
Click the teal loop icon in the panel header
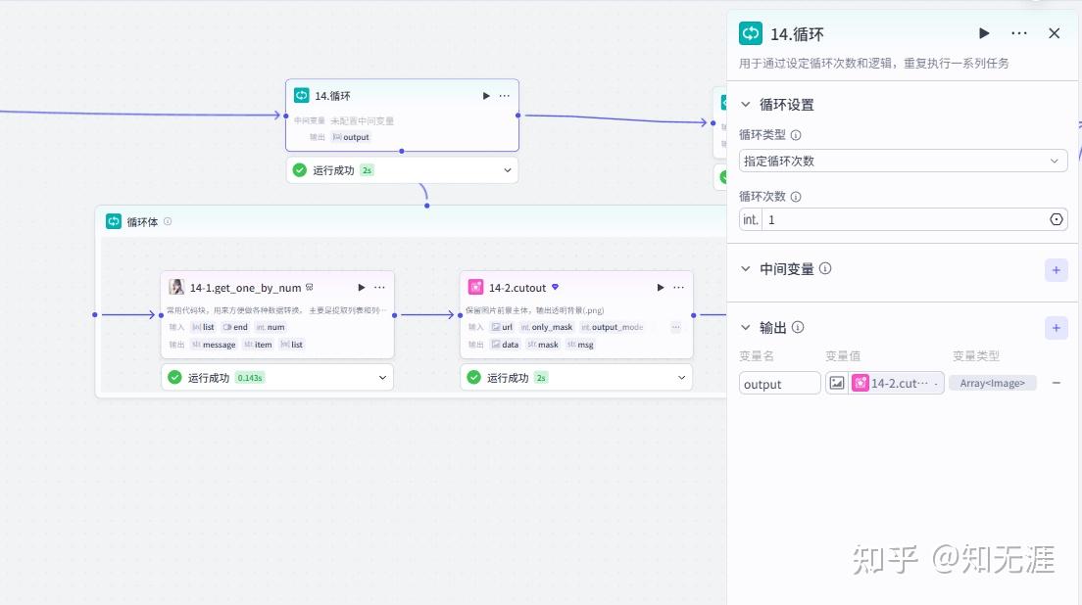click(x=750, y=33)
